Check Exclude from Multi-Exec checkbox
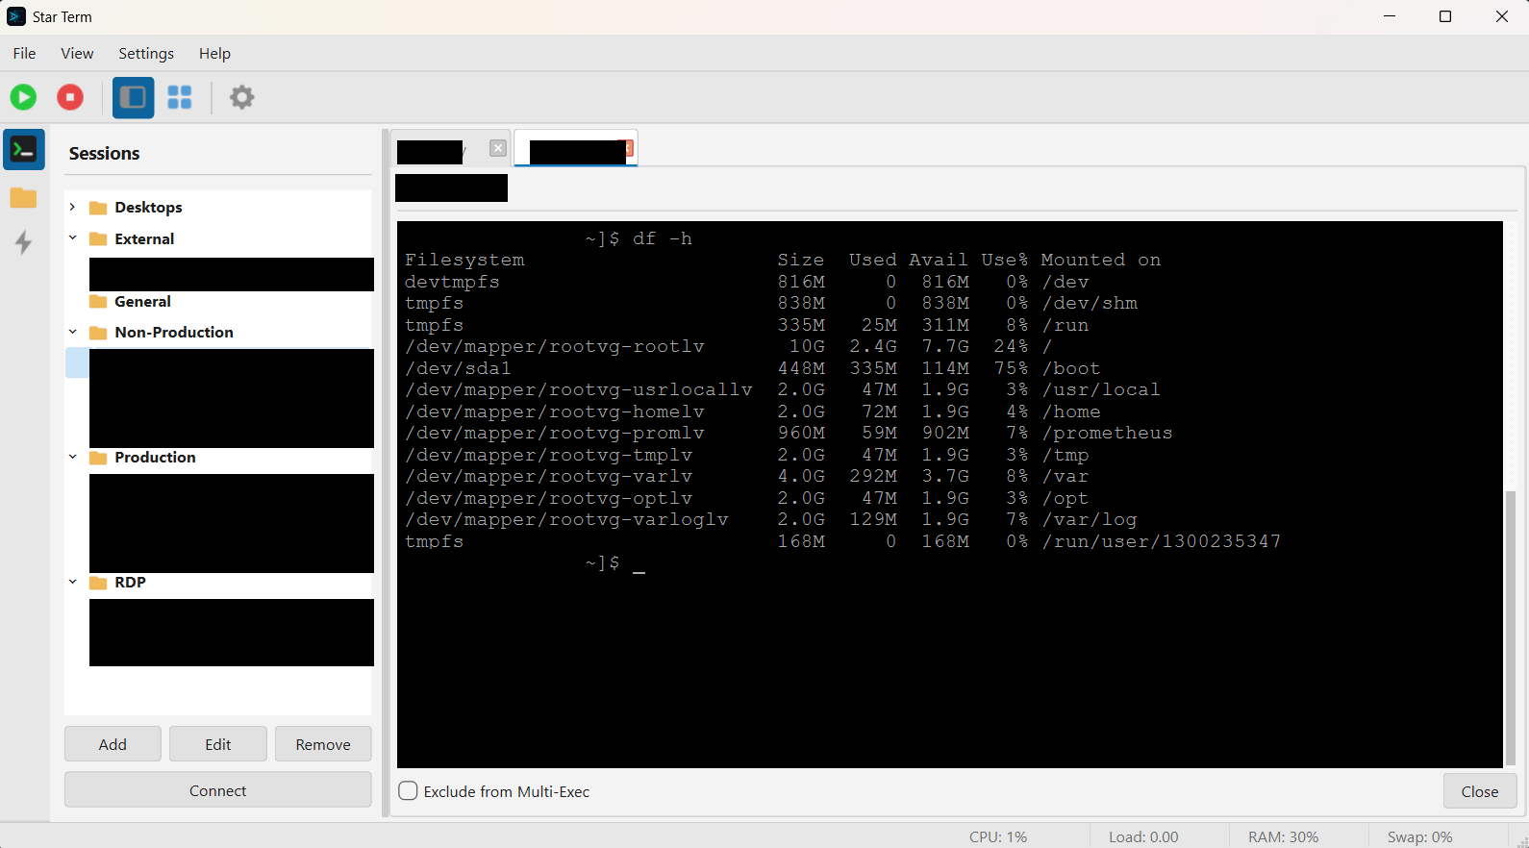 (x=408, y=791)
